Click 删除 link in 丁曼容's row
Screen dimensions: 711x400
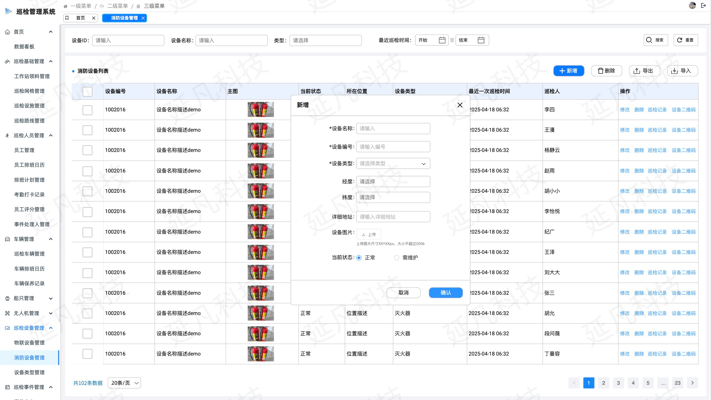pos(639,354)
